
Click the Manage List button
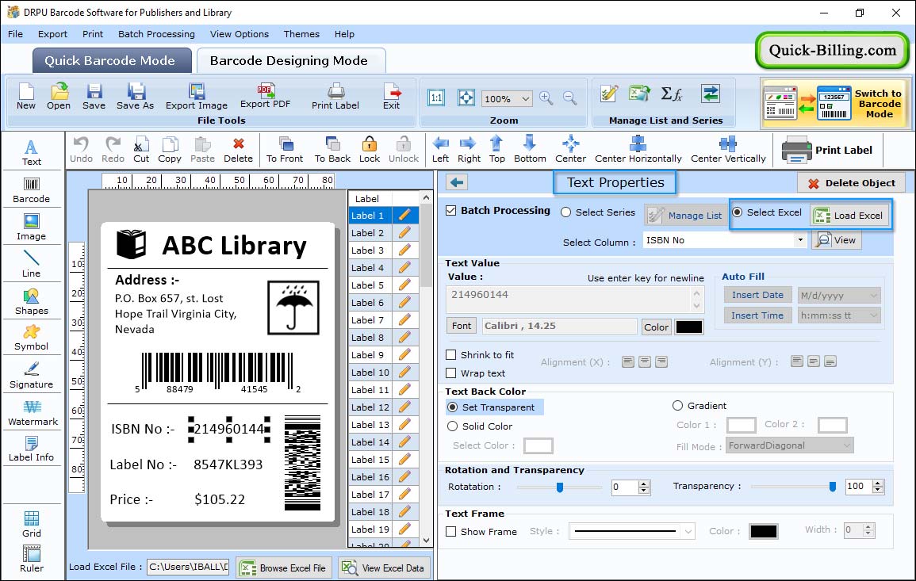coord(685,216)
